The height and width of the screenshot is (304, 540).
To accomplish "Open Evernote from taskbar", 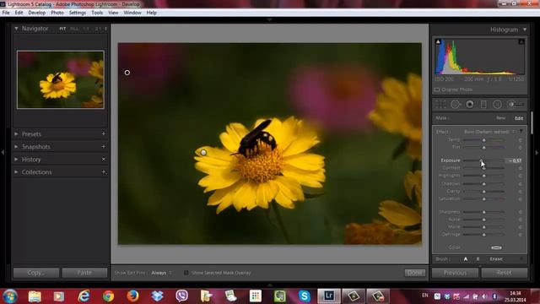I will [280, 296].
